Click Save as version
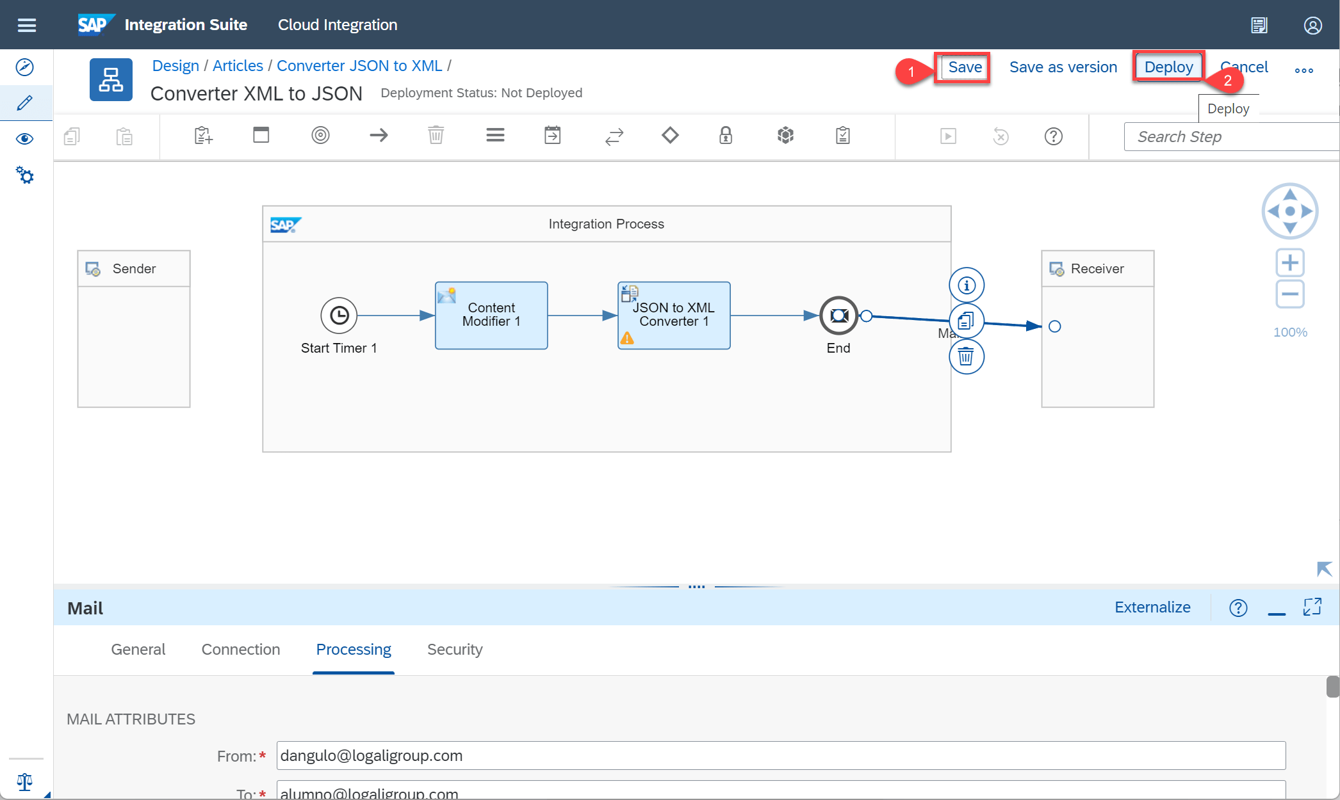This screenshot has height=800, width=1340. point(1063,67)
